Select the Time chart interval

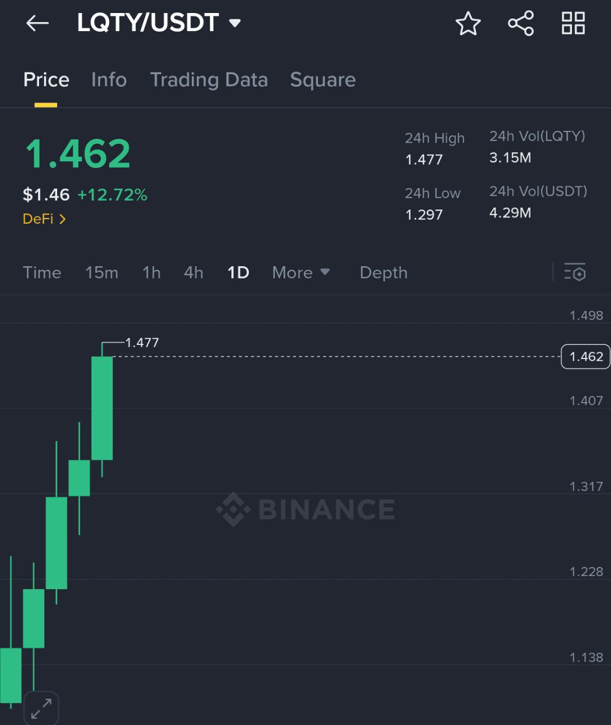pos(42,272)
